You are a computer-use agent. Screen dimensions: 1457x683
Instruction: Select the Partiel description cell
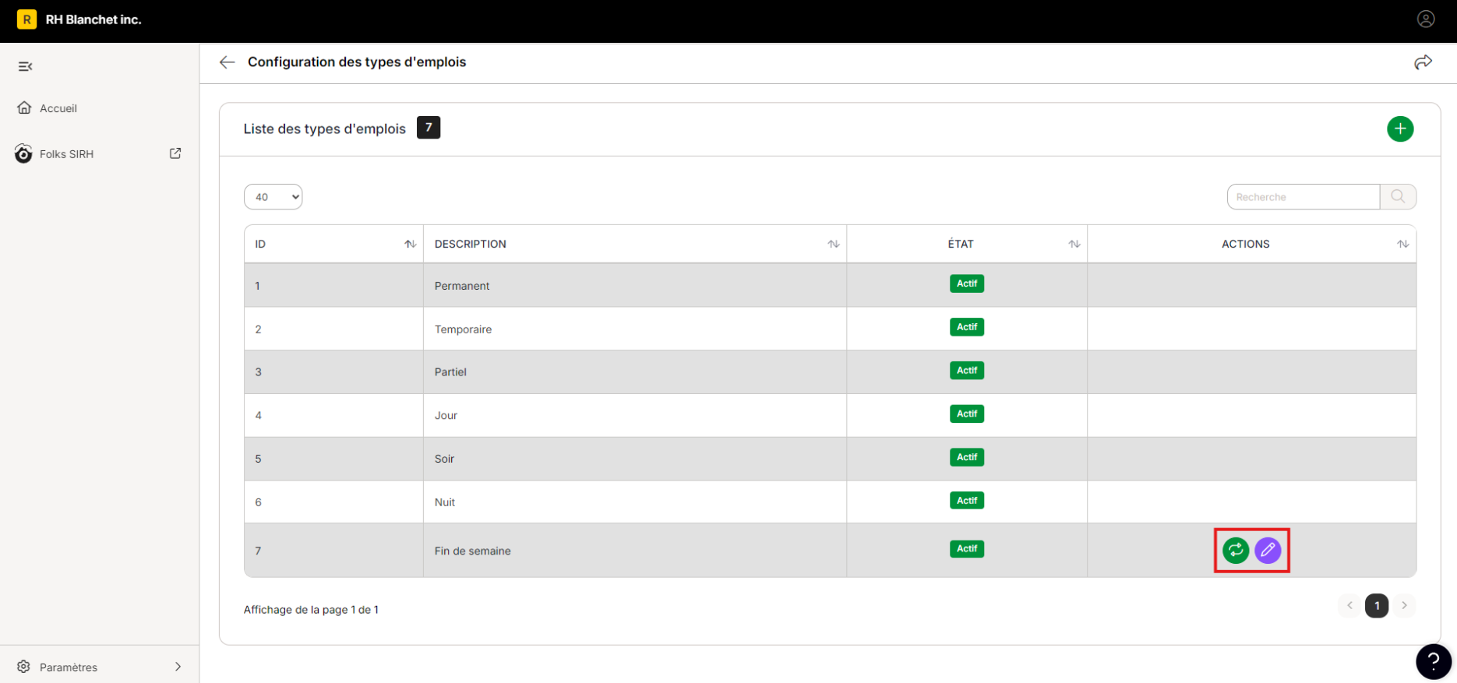634,372
